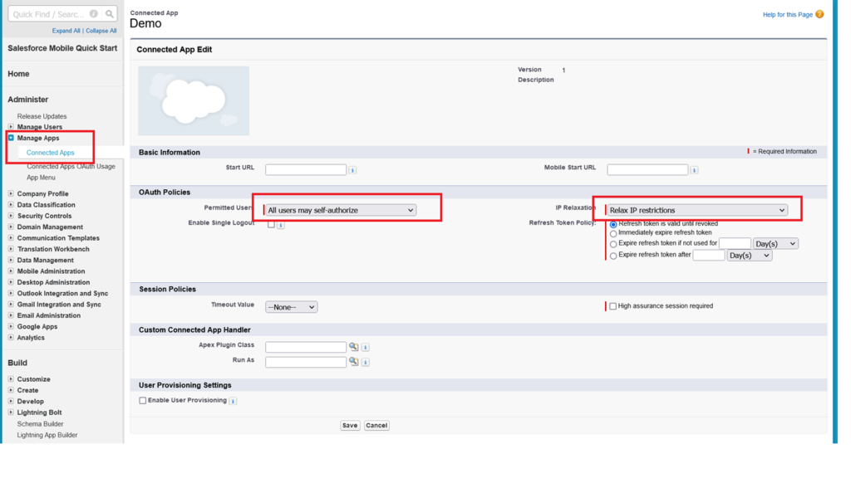Click the expire-after number field

(x=709, y=256)
